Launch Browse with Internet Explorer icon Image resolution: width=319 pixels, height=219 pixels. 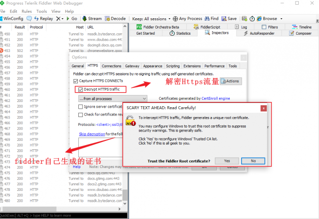267,19
